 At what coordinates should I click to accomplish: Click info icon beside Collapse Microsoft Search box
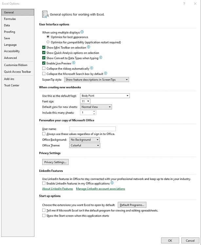coord(106,73)
